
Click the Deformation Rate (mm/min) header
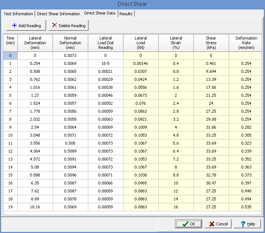pos(245,43)
